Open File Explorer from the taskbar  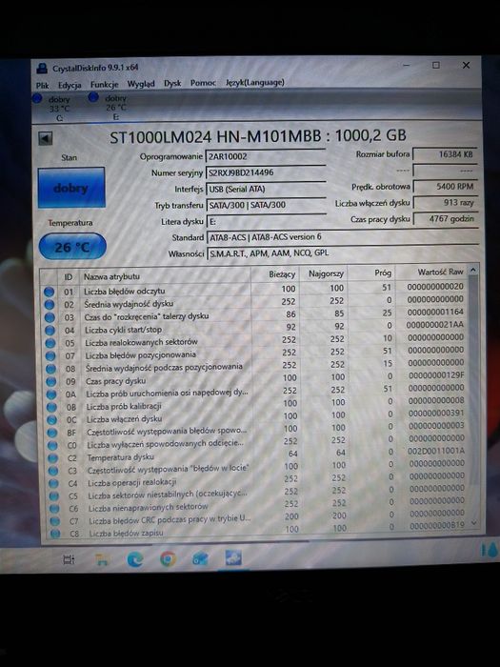pyautogui.click(x=102, y=559)
